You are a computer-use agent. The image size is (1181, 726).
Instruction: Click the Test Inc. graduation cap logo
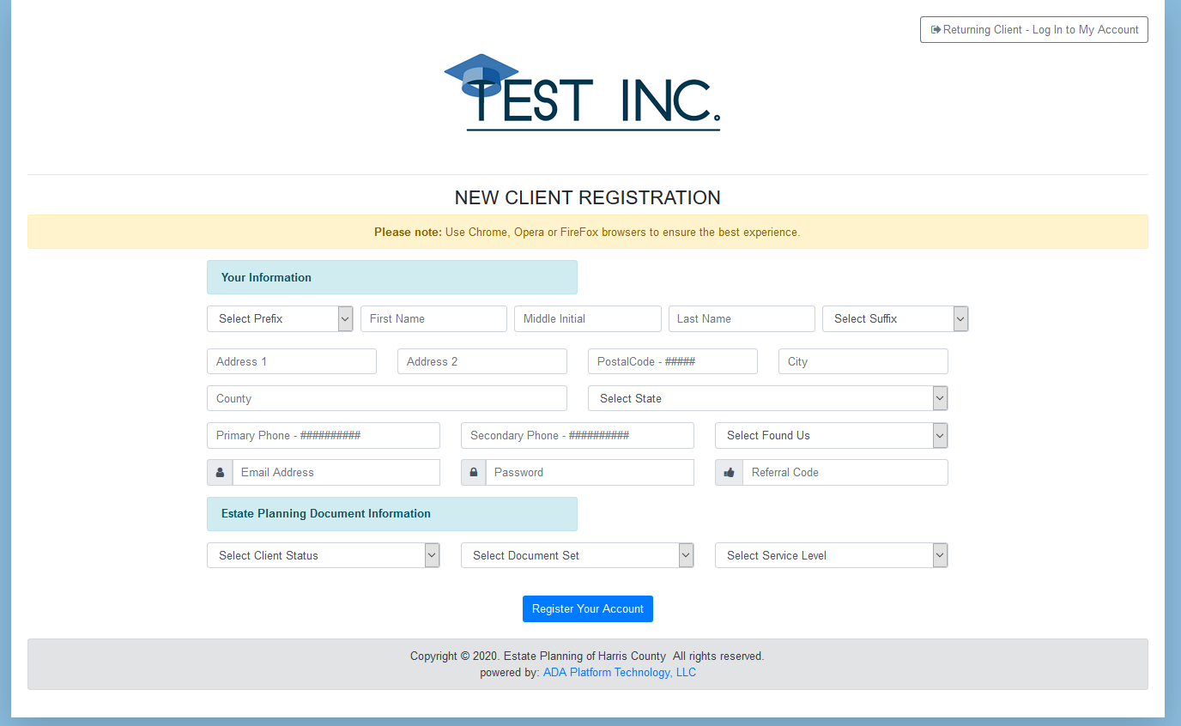pos(582,93)
